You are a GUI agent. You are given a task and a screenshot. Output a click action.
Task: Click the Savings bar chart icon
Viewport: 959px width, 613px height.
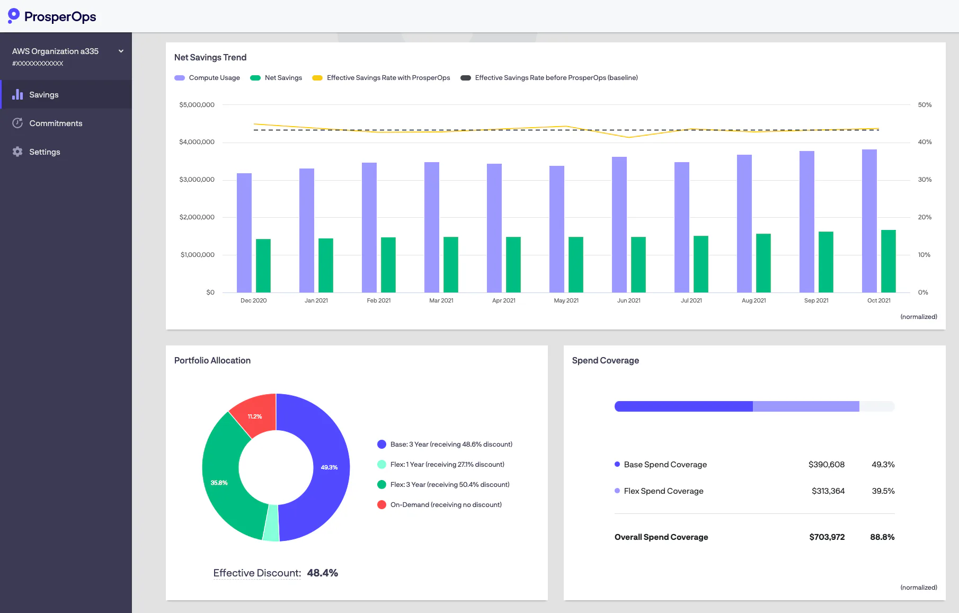[x=17, y=94]
